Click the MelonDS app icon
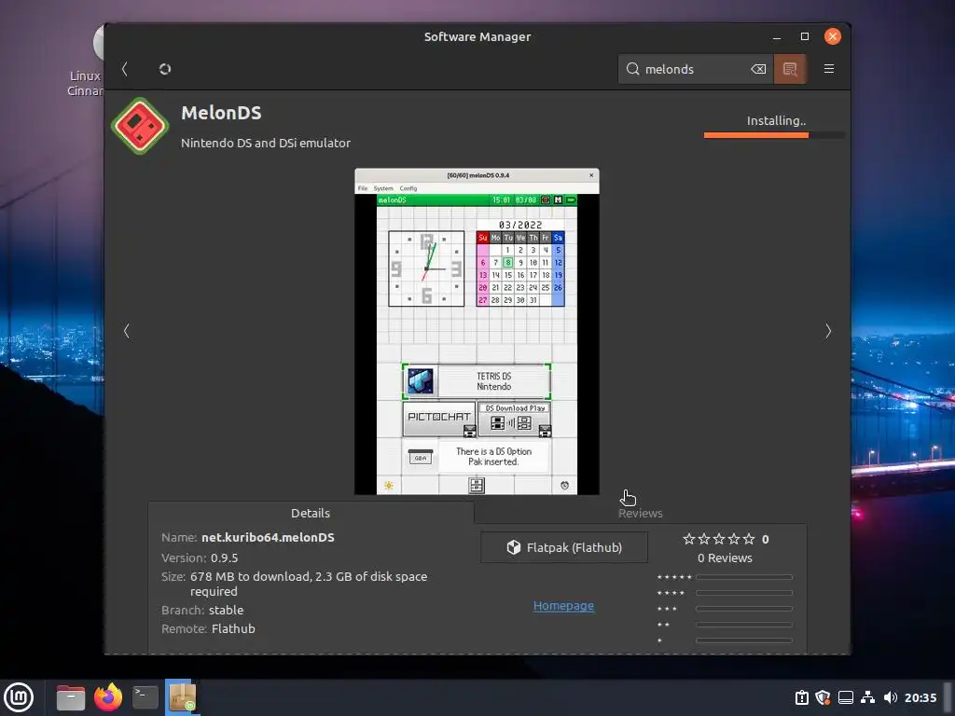Viewport: 955px width, 716px height. (140, 126)
